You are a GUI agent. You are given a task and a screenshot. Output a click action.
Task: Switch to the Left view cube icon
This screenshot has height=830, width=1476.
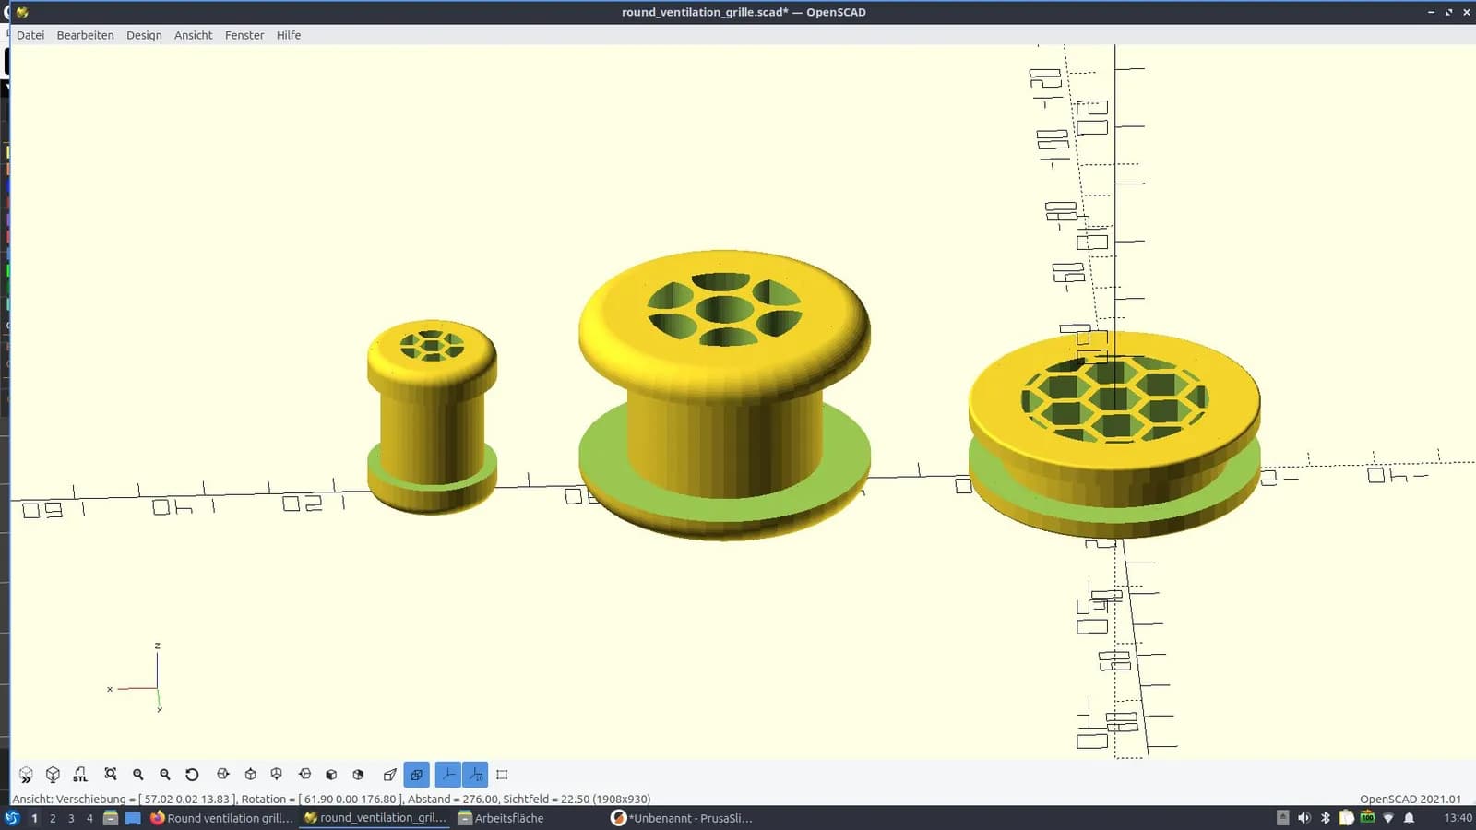304,775
